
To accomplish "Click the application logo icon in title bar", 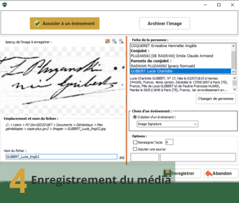I will tap(5, 5).
